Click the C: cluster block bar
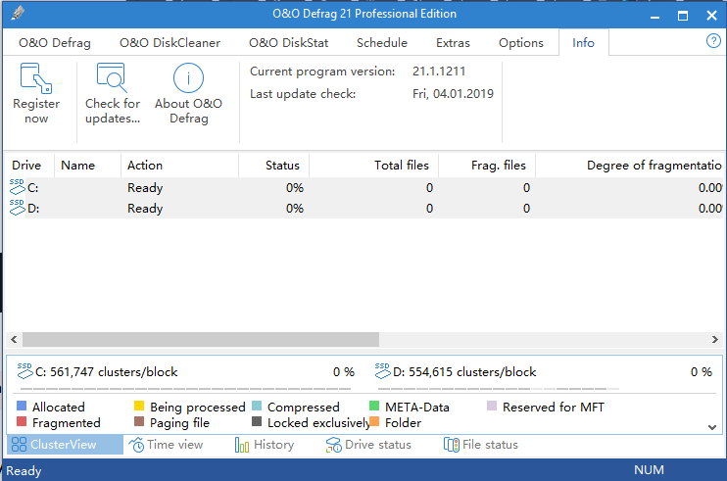Image resolution: width=727 pixels, height=481 pixels. (x=185, y=389)
